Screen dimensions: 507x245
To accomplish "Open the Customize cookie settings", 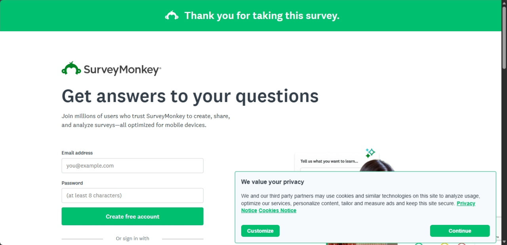I will pos(260,231).
